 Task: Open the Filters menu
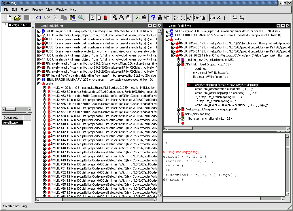click(x=25, y=10)
